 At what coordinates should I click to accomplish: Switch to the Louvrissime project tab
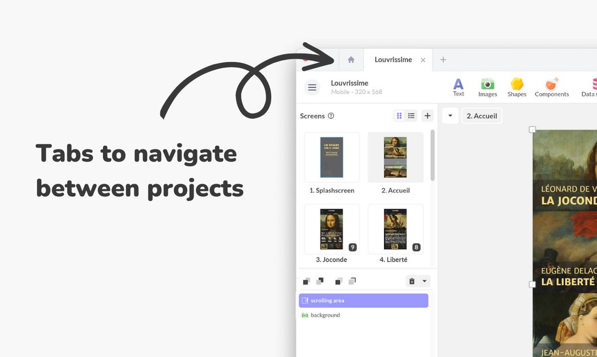pyautogui.click(x=393, y=60)
